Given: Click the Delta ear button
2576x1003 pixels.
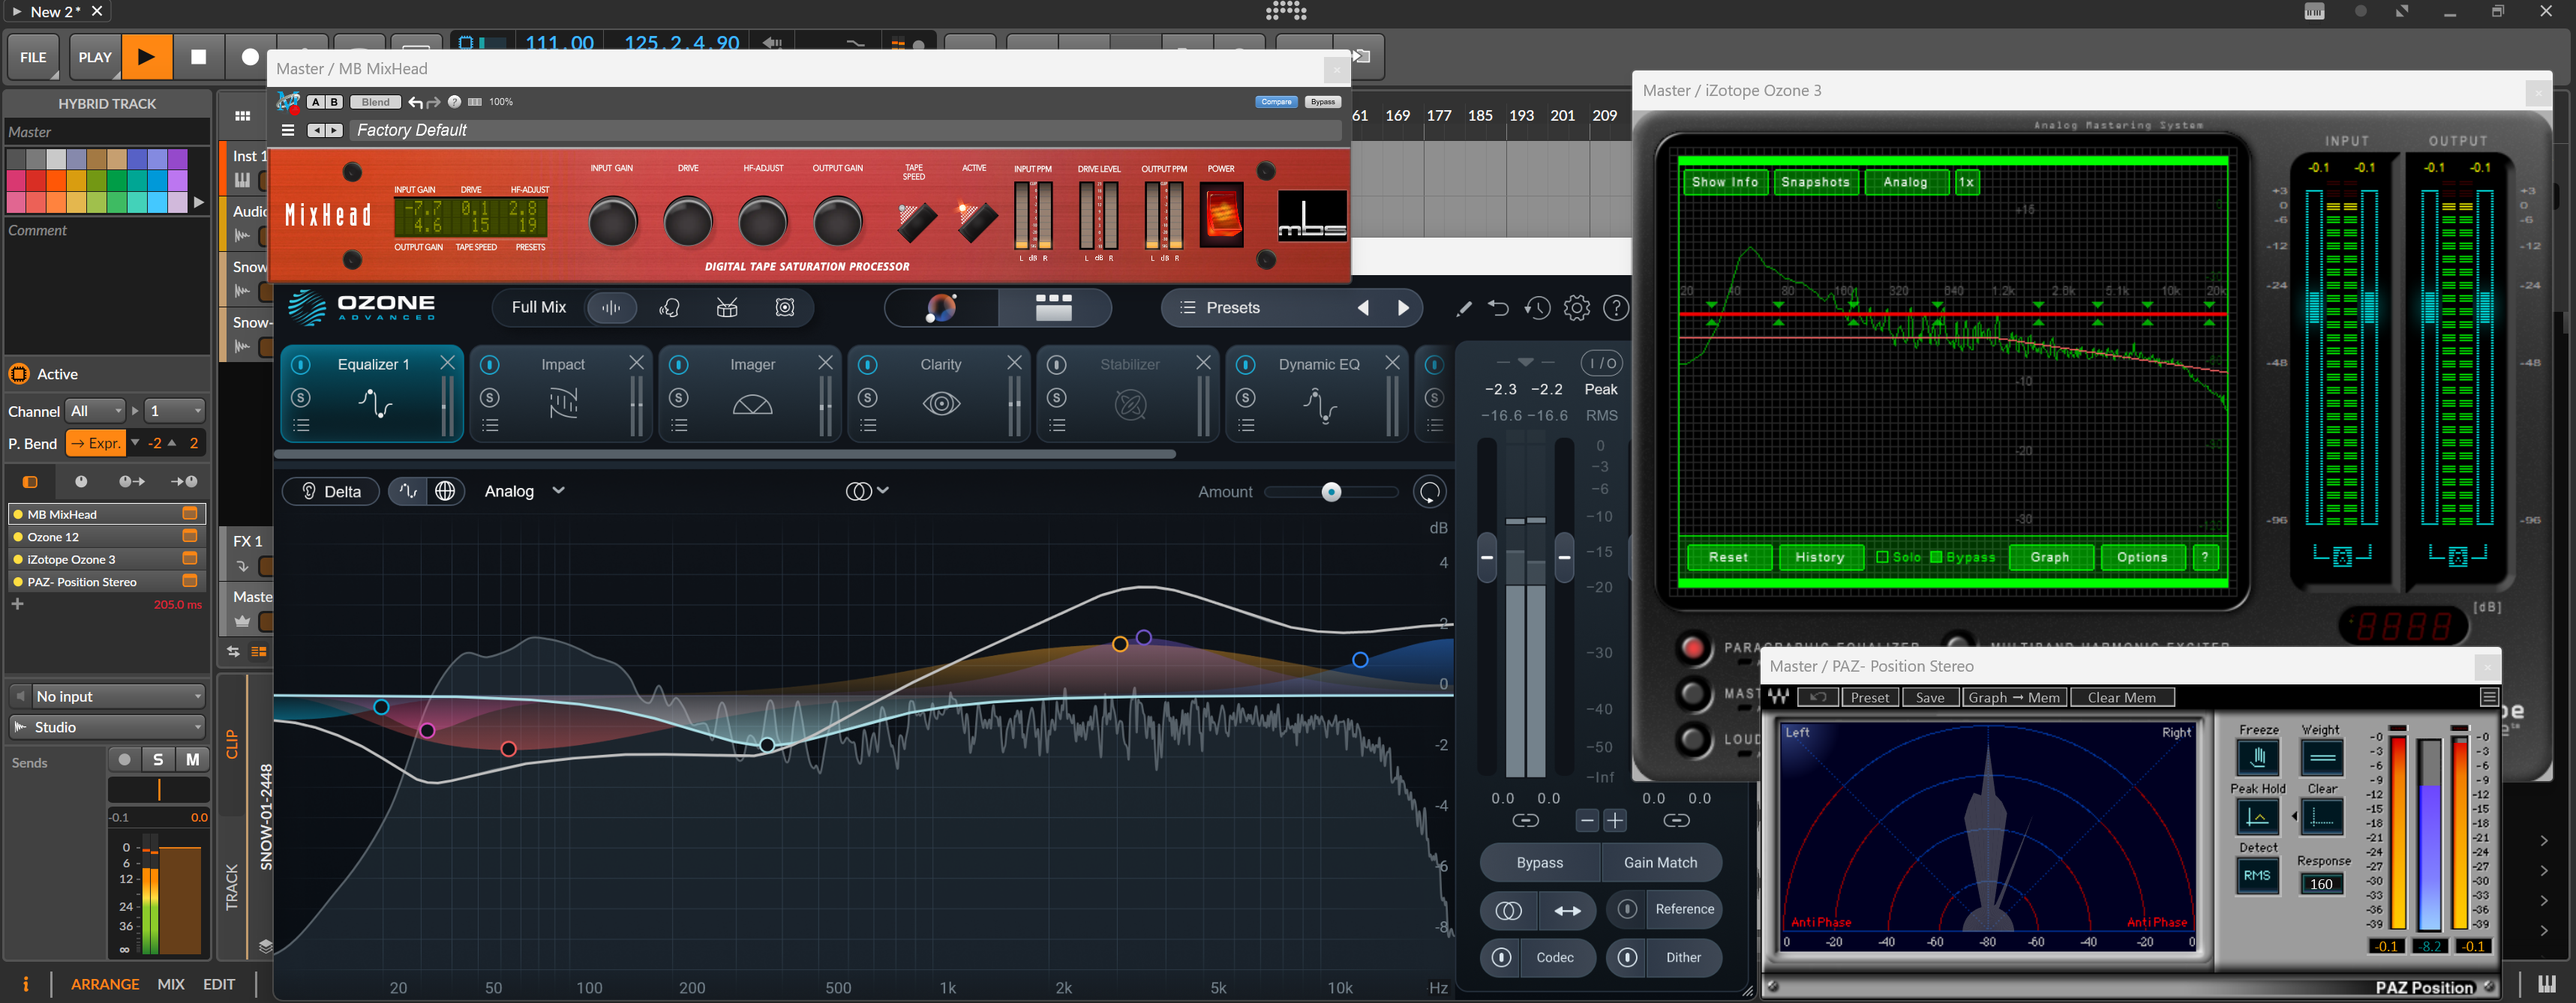Looking at the screenshot, I should click(329, 492).
